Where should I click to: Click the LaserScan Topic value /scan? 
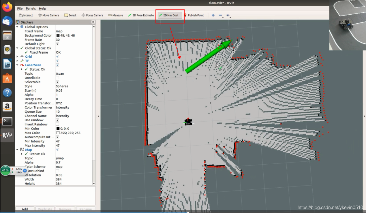[60, 73]
